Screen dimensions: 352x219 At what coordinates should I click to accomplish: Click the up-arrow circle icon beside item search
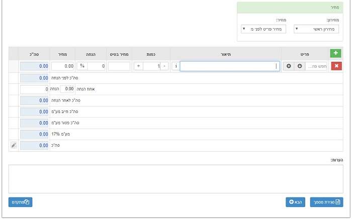click(289, 66)
